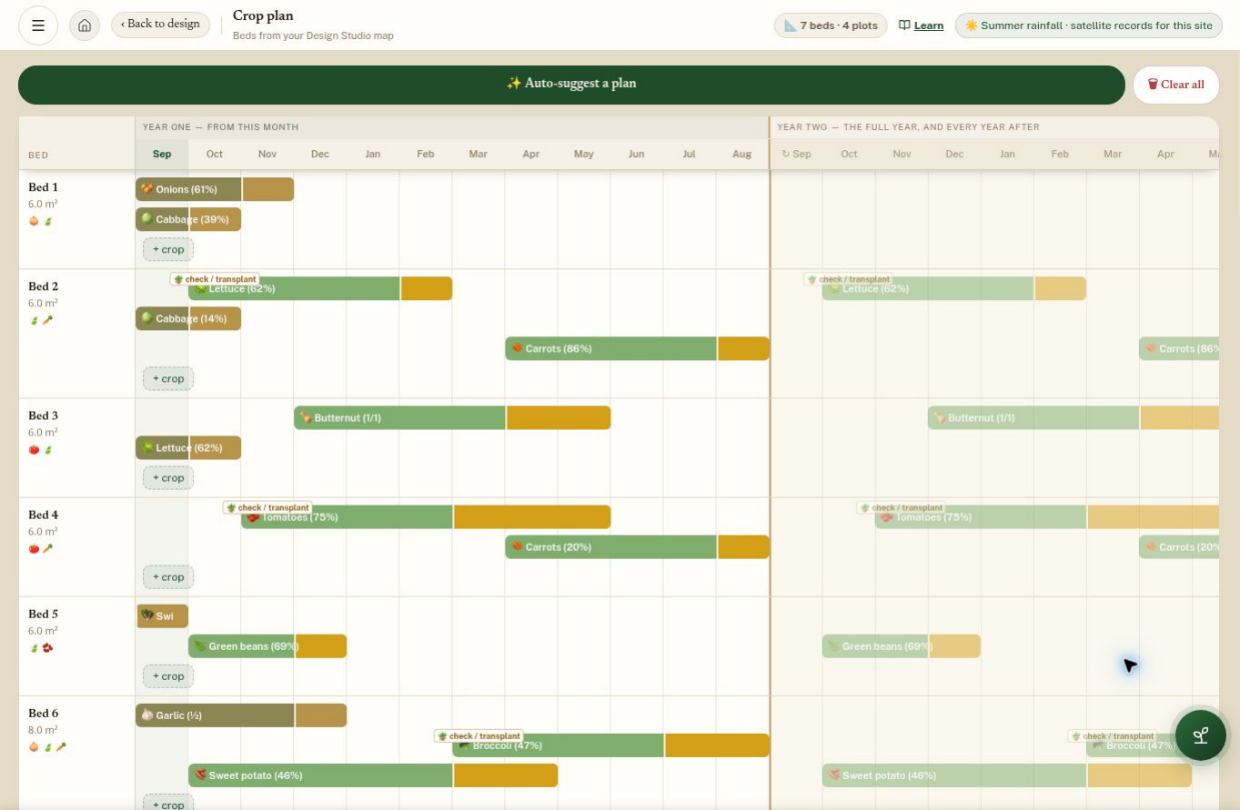
Task: Add a crop to Bed 4
Action: click(x=168, y=576)
